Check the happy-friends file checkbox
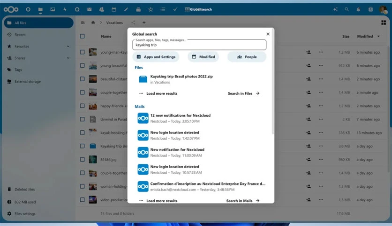The height and width of the screenshot is (226, 392). (x=82, y=106)
